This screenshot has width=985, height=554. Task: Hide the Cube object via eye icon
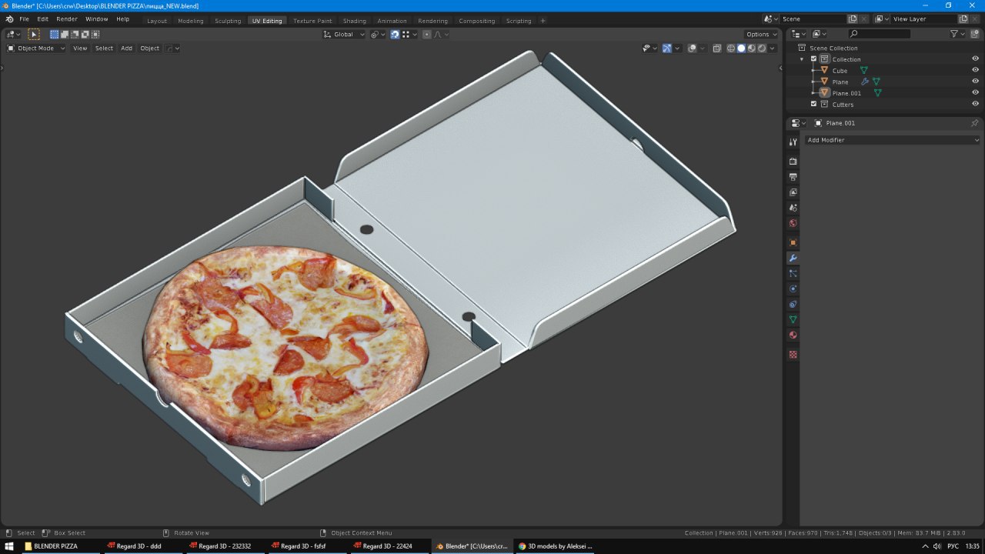(x=975, y=70)
